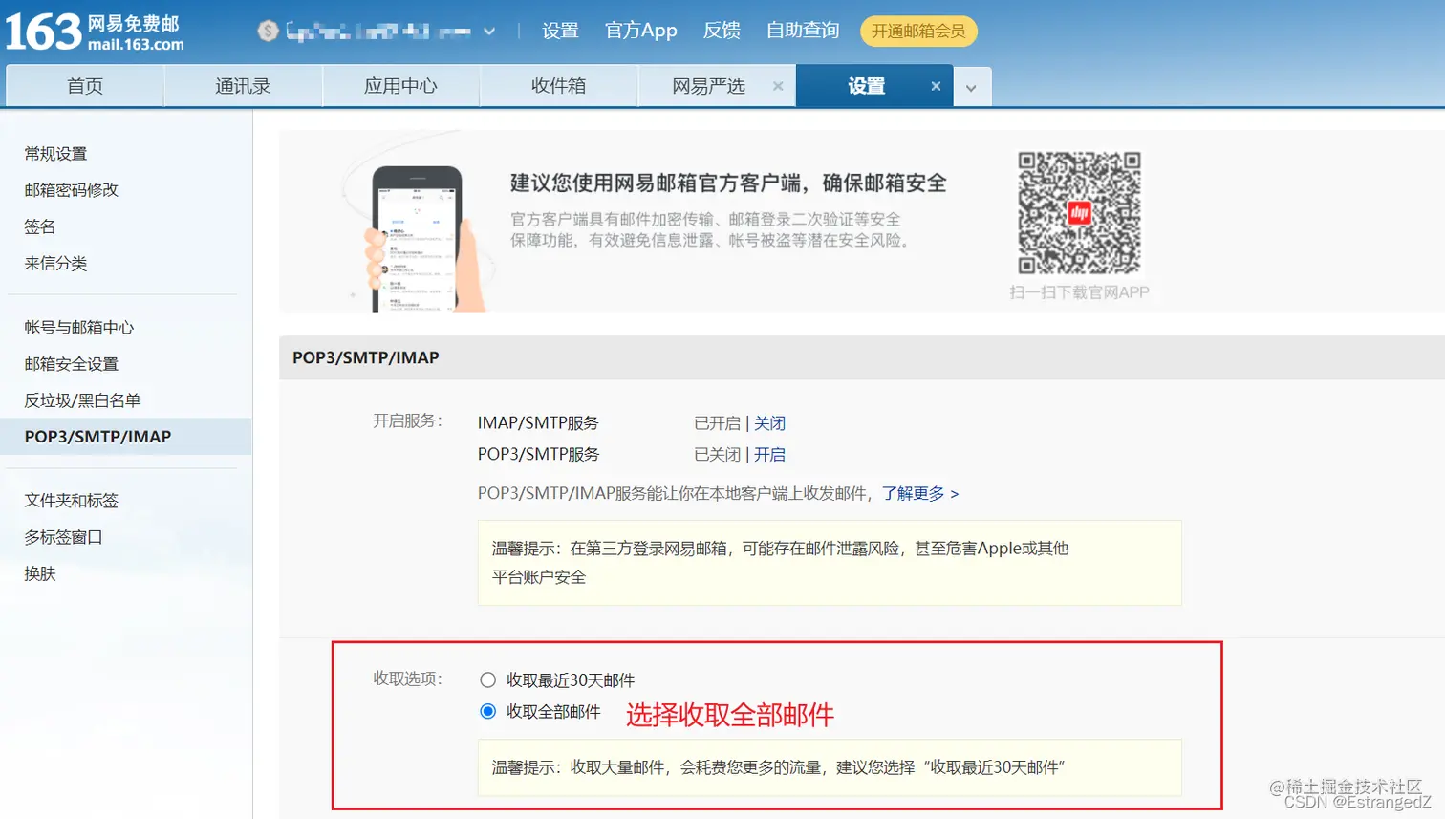Click the account avatar coin icon
This screenshot has height=819, width=1445.
tap(267, 30)
